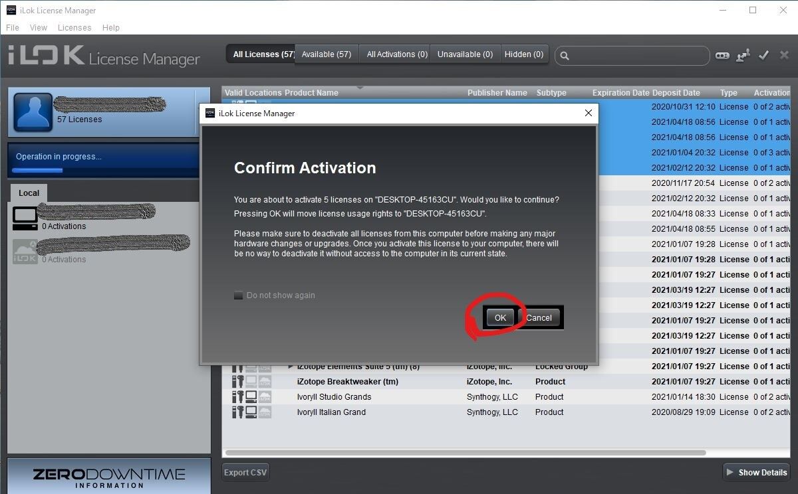Viewport: 798px width, 494px height.
Task: Click computer icon in iZotope Breaktweaker row
Action: click(x=251, y=382)
